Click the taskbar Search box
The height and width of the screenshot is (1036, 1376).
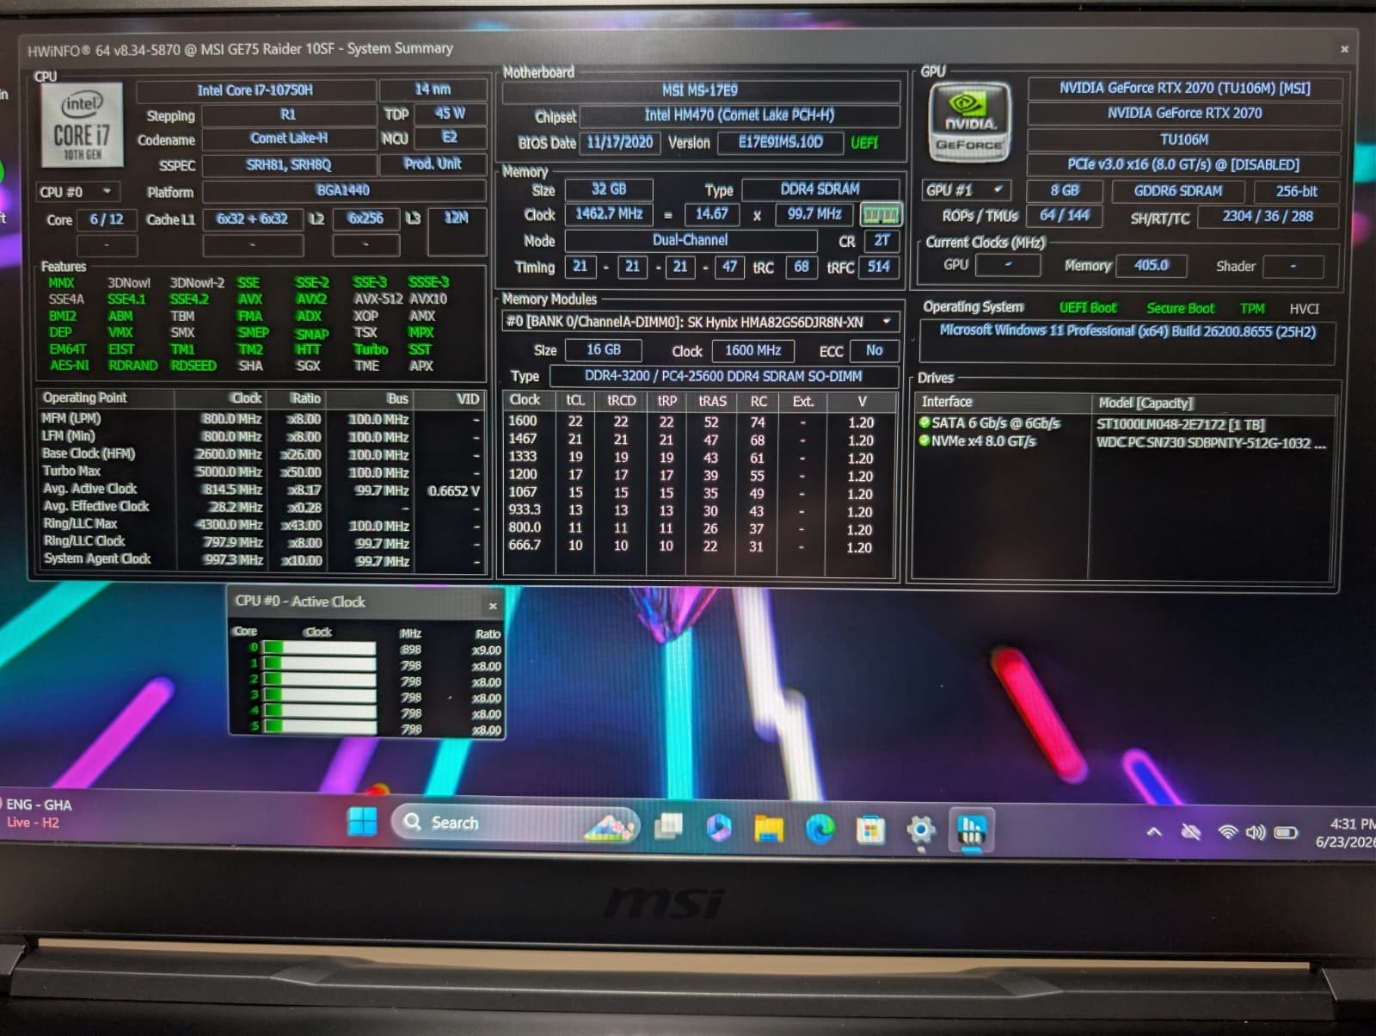(x=516, y=823)
